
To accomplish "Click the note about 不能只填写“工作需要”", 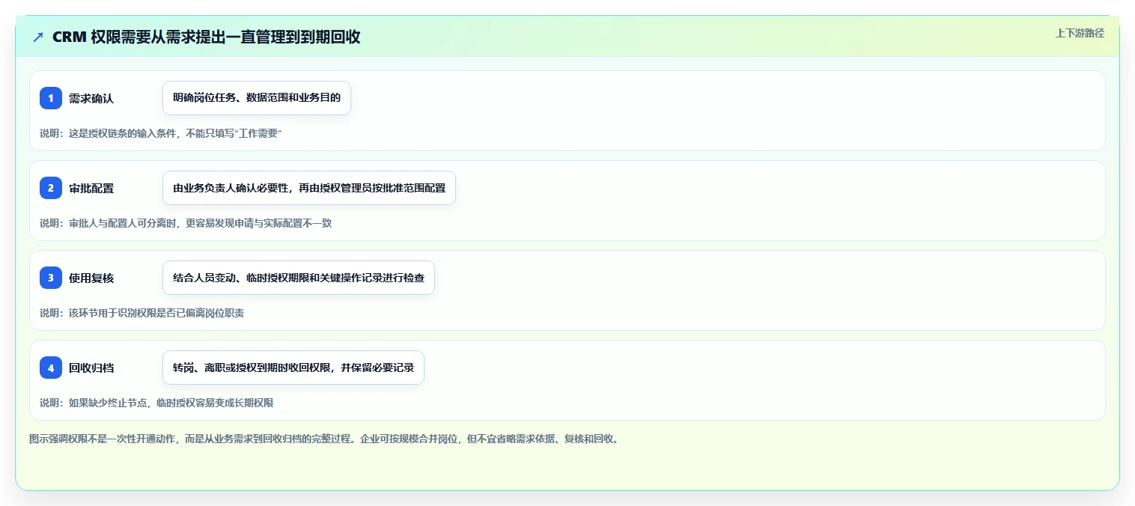I will pyautogui.click(x=160, y=133).
